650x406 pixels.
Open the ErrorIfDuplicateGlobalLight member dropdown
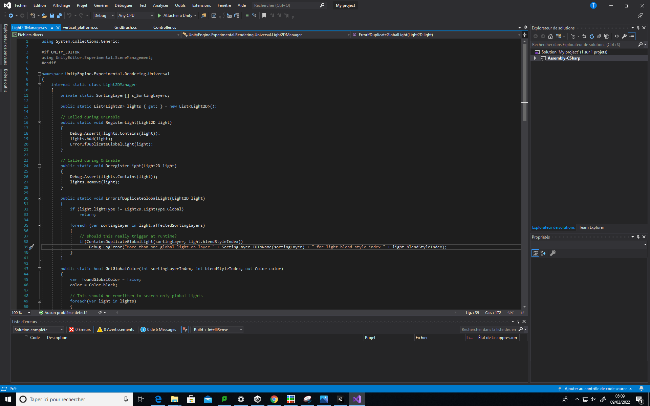click(437, 35)
